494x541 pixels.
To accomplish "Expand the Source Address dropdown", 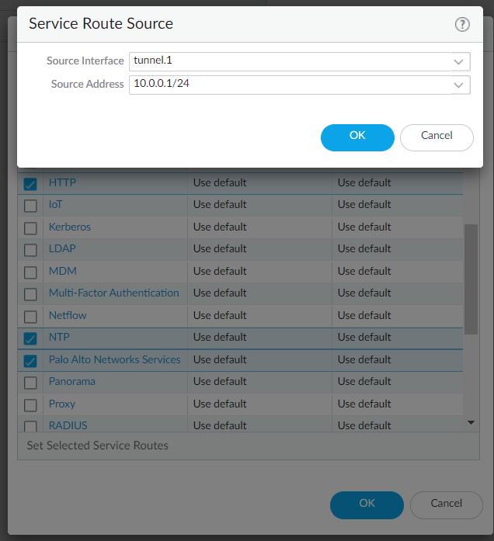I will click(458, 85).
